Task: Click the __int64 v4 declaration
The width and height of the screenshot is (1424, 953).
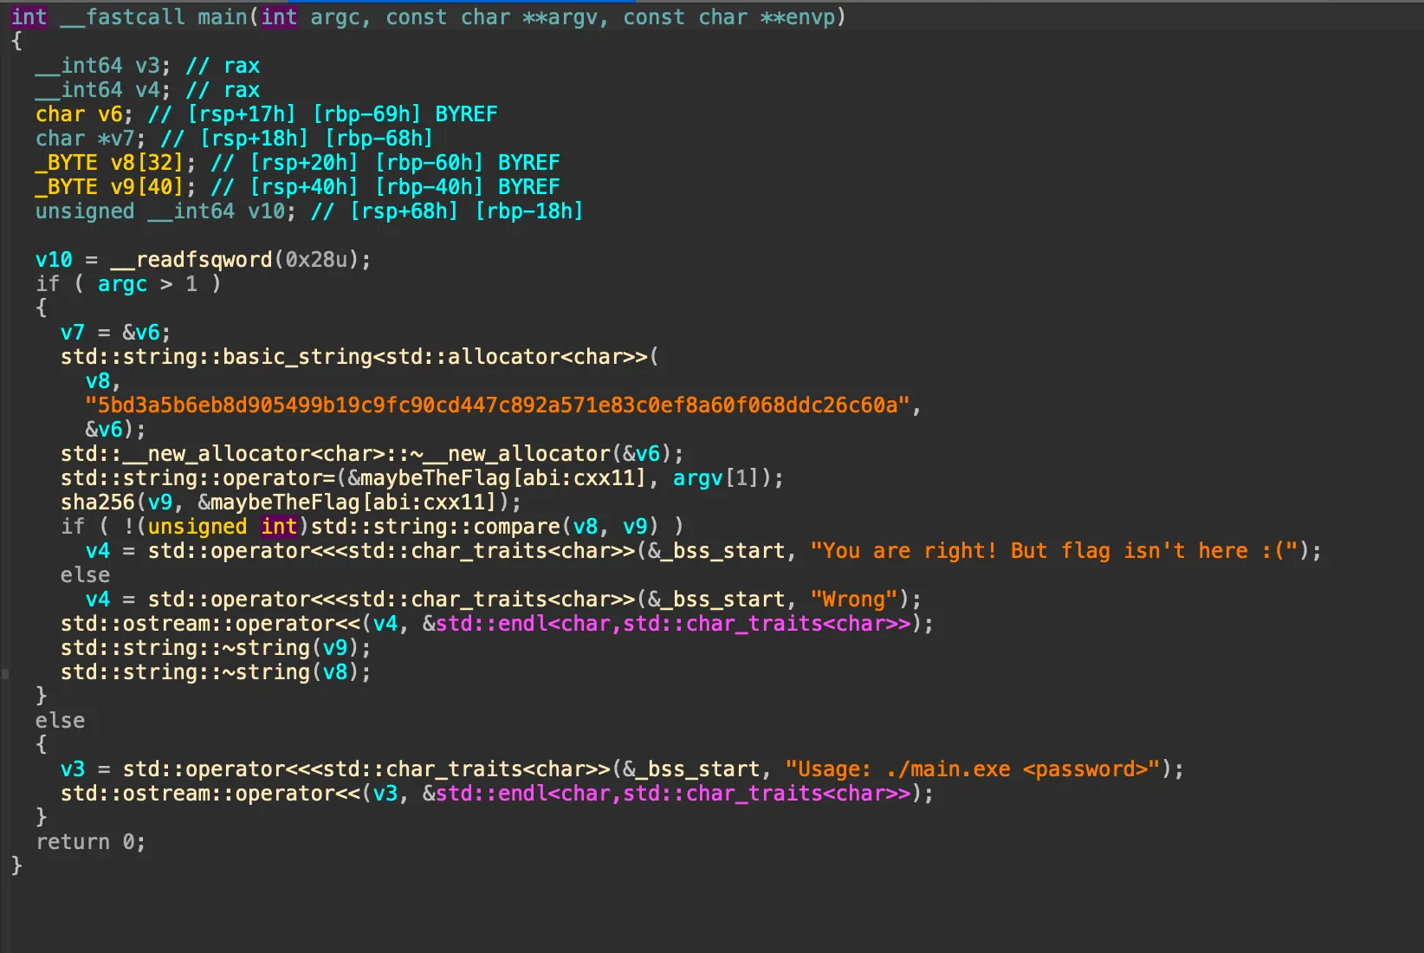Action: pyautogui.click(x=103, y=90)
